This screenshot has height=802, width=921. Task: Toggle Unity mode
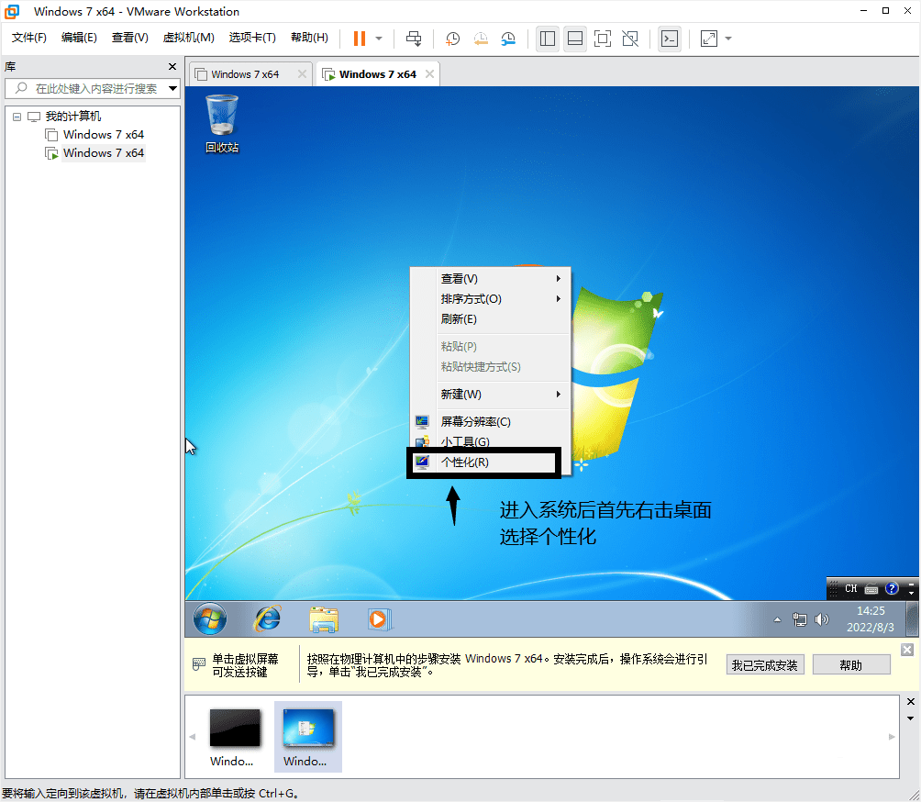[630, 39]
